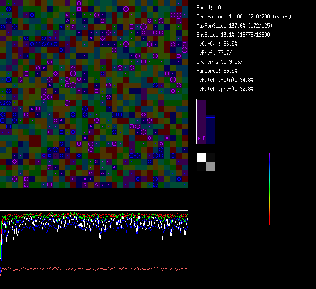The image size is (316, 289).
Task: Click the gray square in the matrix panel
Action: [x=210, y=167]
